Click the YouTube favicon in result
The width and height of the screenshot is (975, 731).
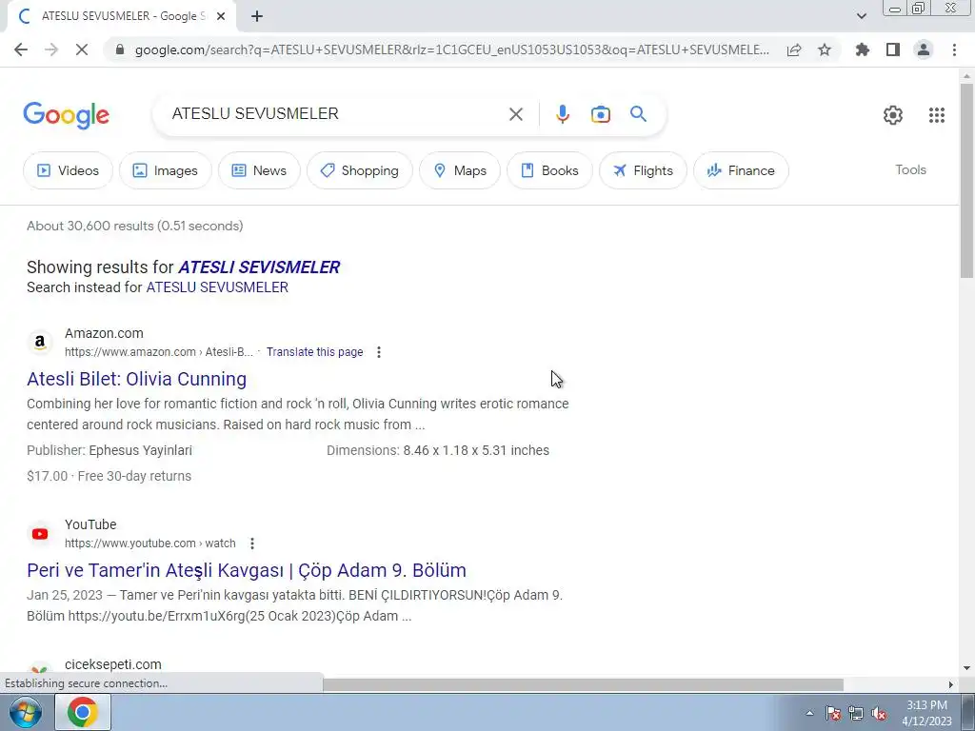tap(40, 533)
